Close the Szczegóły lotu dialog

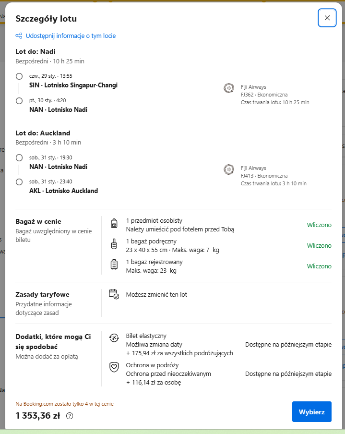(327, 18)
